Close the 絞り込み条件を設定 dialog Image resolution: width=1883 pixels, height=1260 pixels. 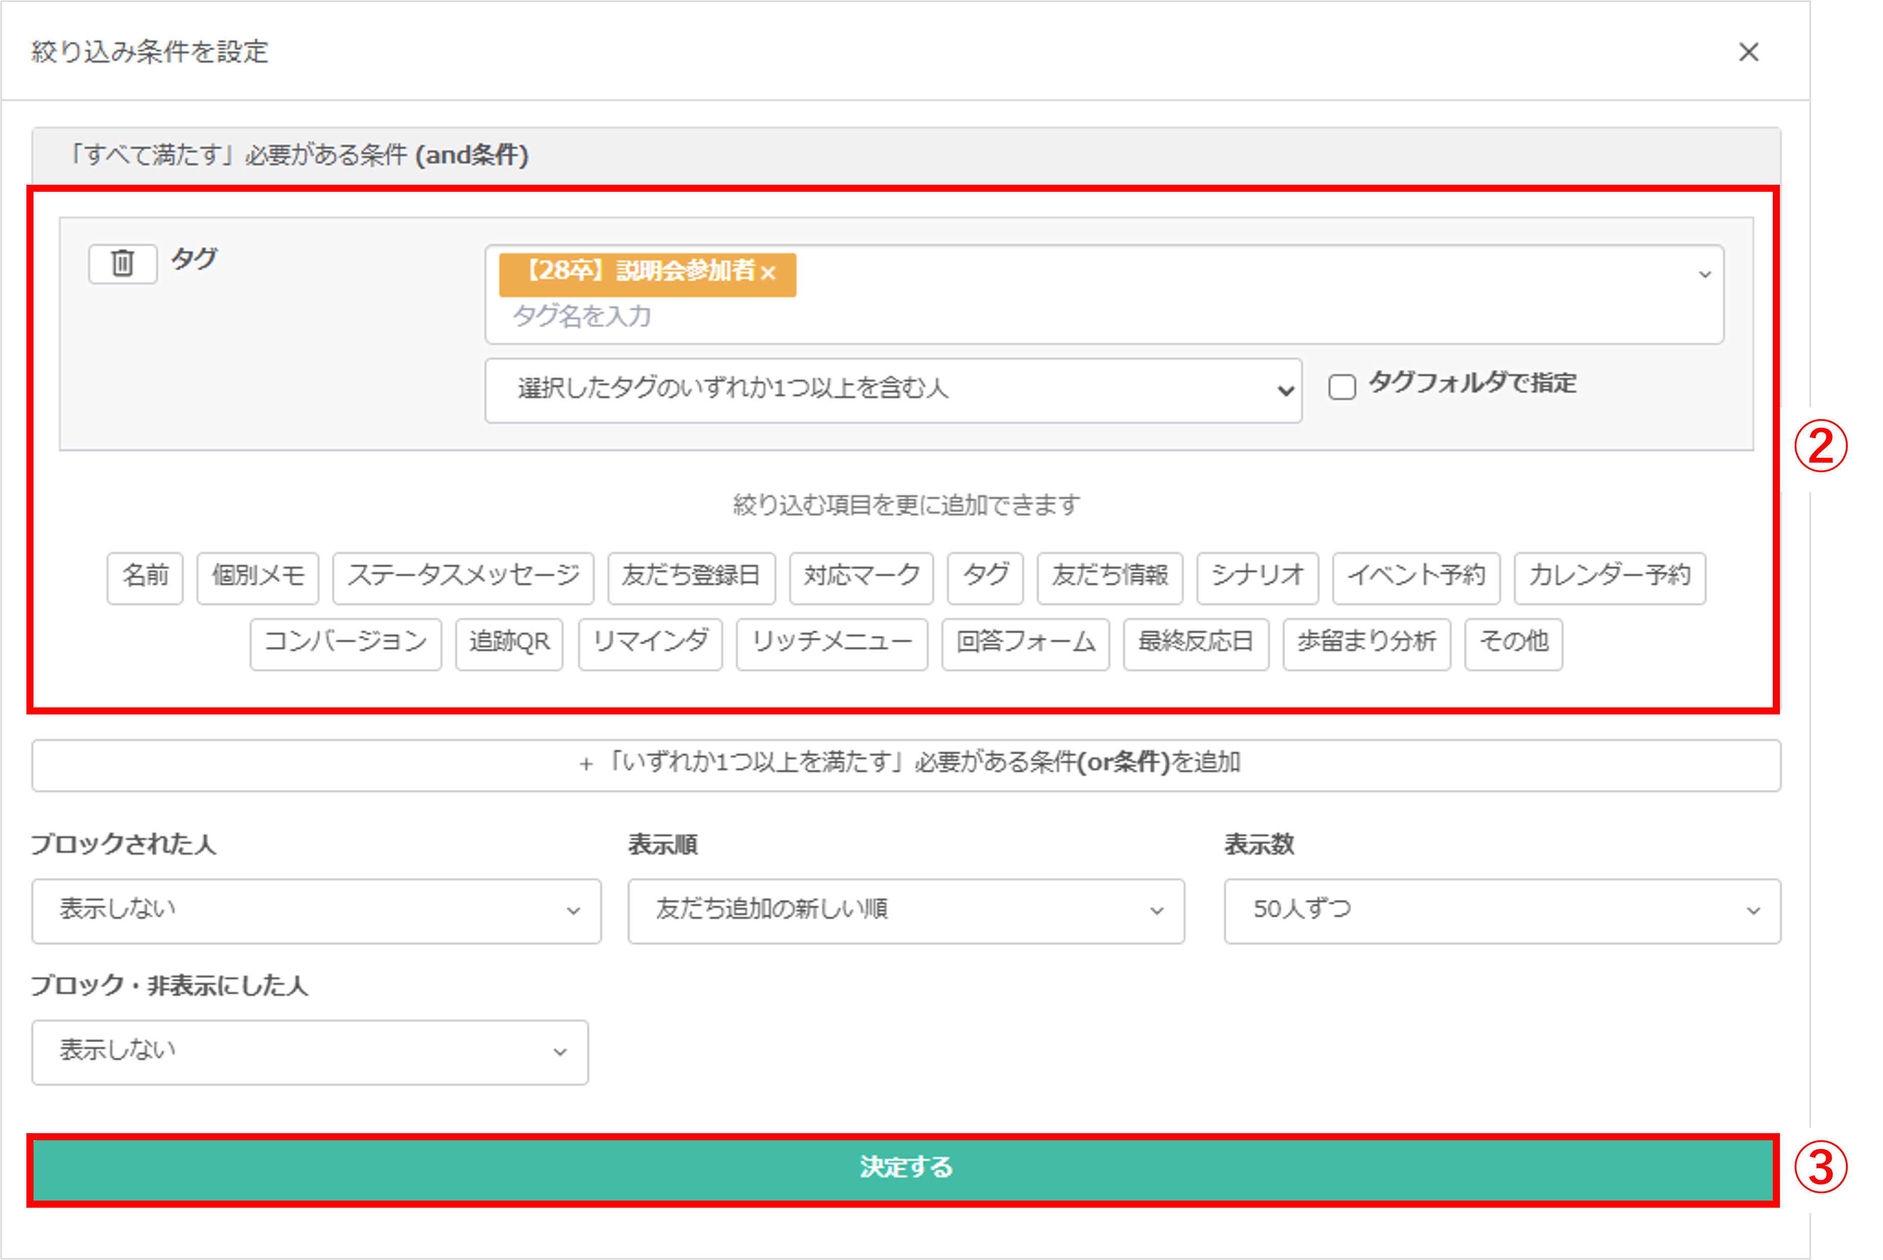click(x=1749, y=52)
